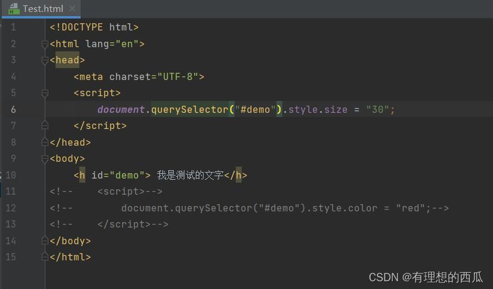Click line number 1 in the gutter
Screen dimensions: 493x289
tap(13, 27)
